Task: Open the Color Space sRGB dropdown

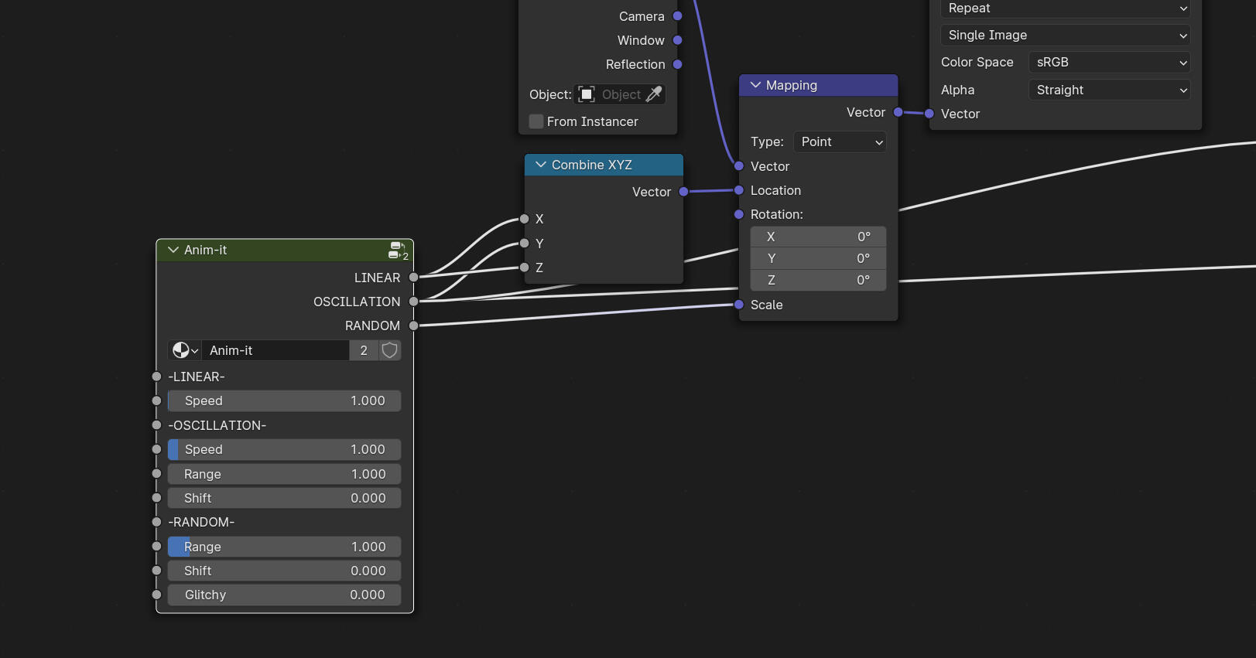Action: [1109, 62]
